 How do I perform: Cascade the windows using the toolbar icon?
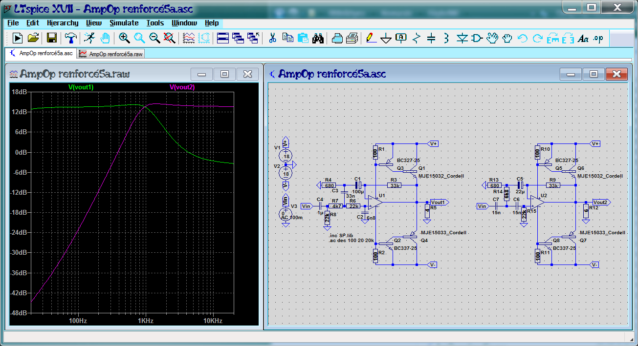click(x=238, y=38)
